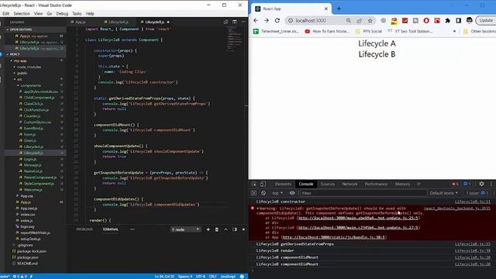Screen dimensions: 496x279
Task: Switch to the DevTools Sources tab
Action: 327,184
